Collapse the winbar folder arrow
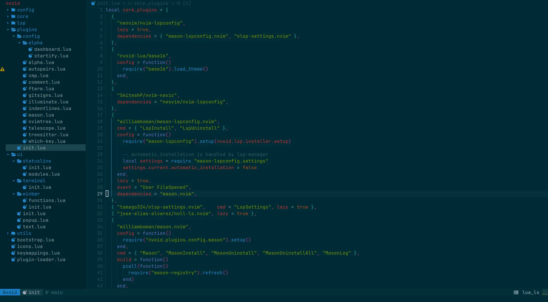548x302 pixels. tap(14, 194)
